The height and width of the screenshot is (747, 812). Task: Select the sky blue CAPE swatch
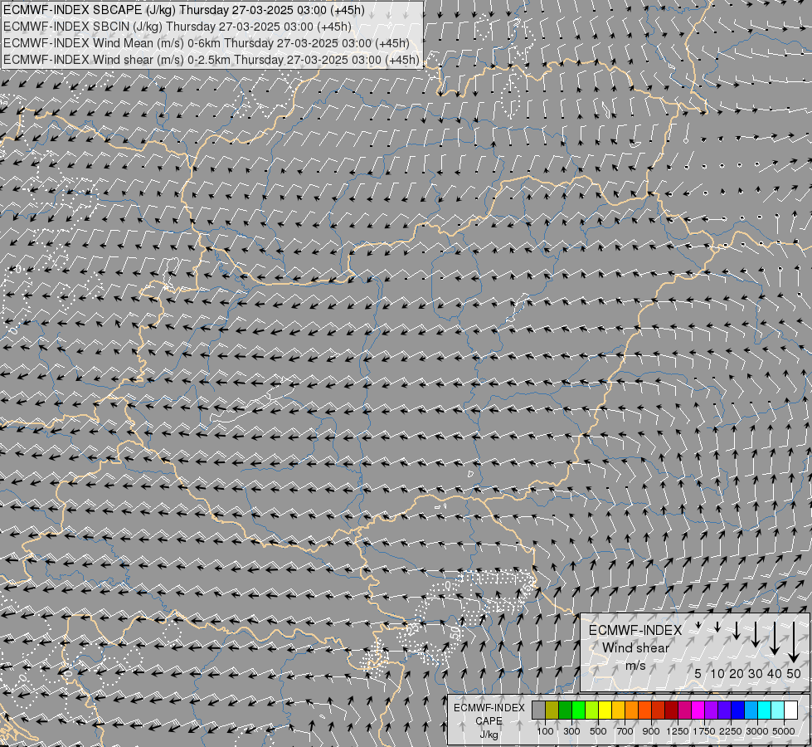[751, 710]
